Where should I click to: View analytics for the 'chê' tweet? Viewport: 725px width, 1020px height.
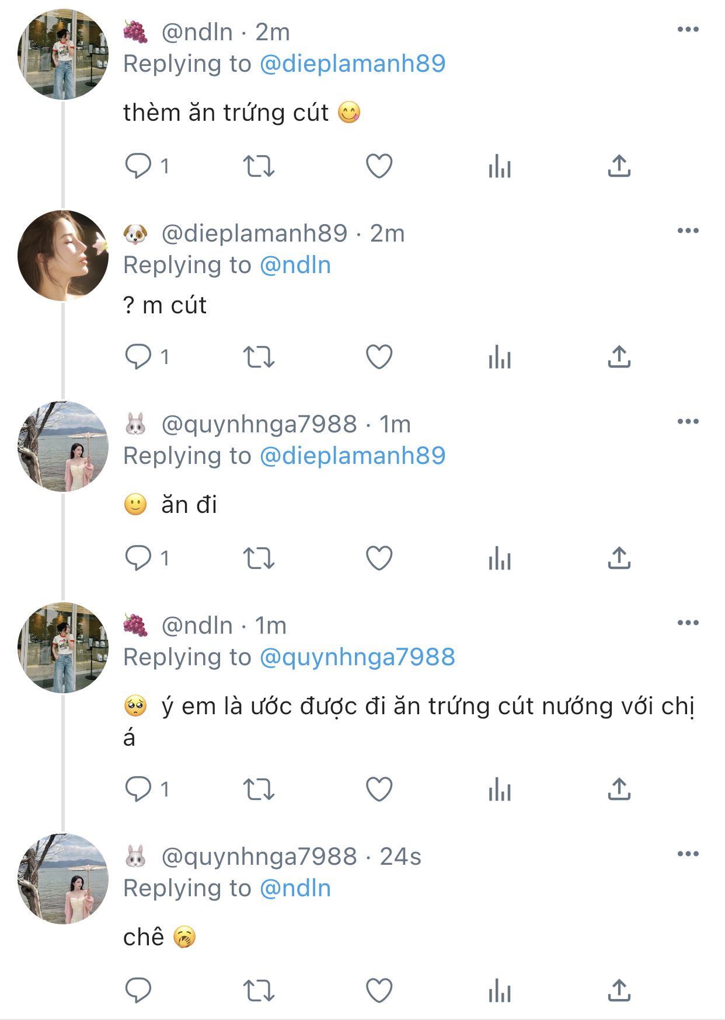click(x=499, y=990)
